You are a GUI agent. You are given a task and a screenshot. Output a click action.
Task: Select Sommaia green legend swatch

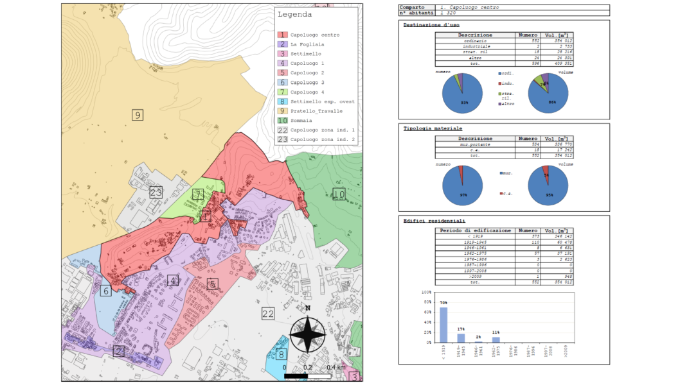(282, 120)
